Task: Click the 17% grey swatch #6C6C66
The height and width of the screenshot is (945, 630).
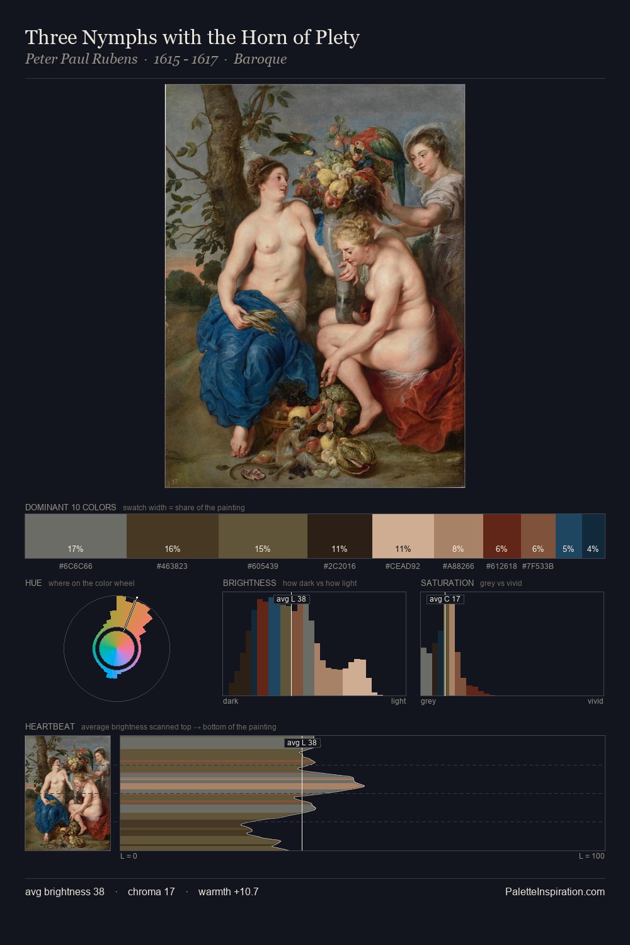Action: (76, 536)
